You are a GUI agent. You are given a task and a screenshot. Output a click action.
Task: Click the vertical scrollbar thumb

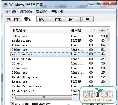pyautogui.click(x=107, y=37)
